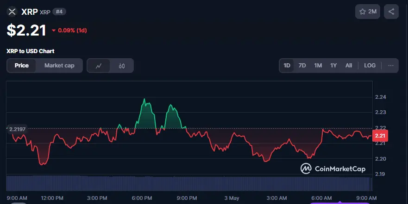The width and height of the screenshot is (408, 204).
Task: Click the red 2.21 current price tag
Action: pyautogui.click(x=380, y=136)
